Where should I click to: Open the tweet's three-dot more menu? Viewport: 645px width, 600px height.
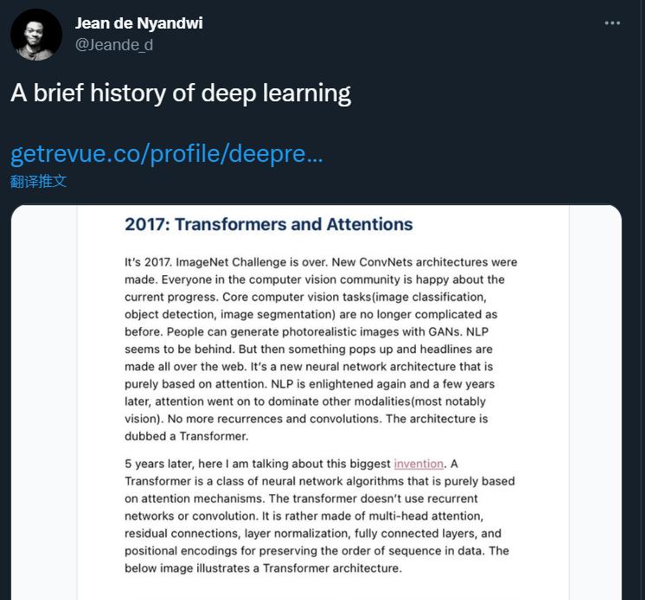(612, 23)
